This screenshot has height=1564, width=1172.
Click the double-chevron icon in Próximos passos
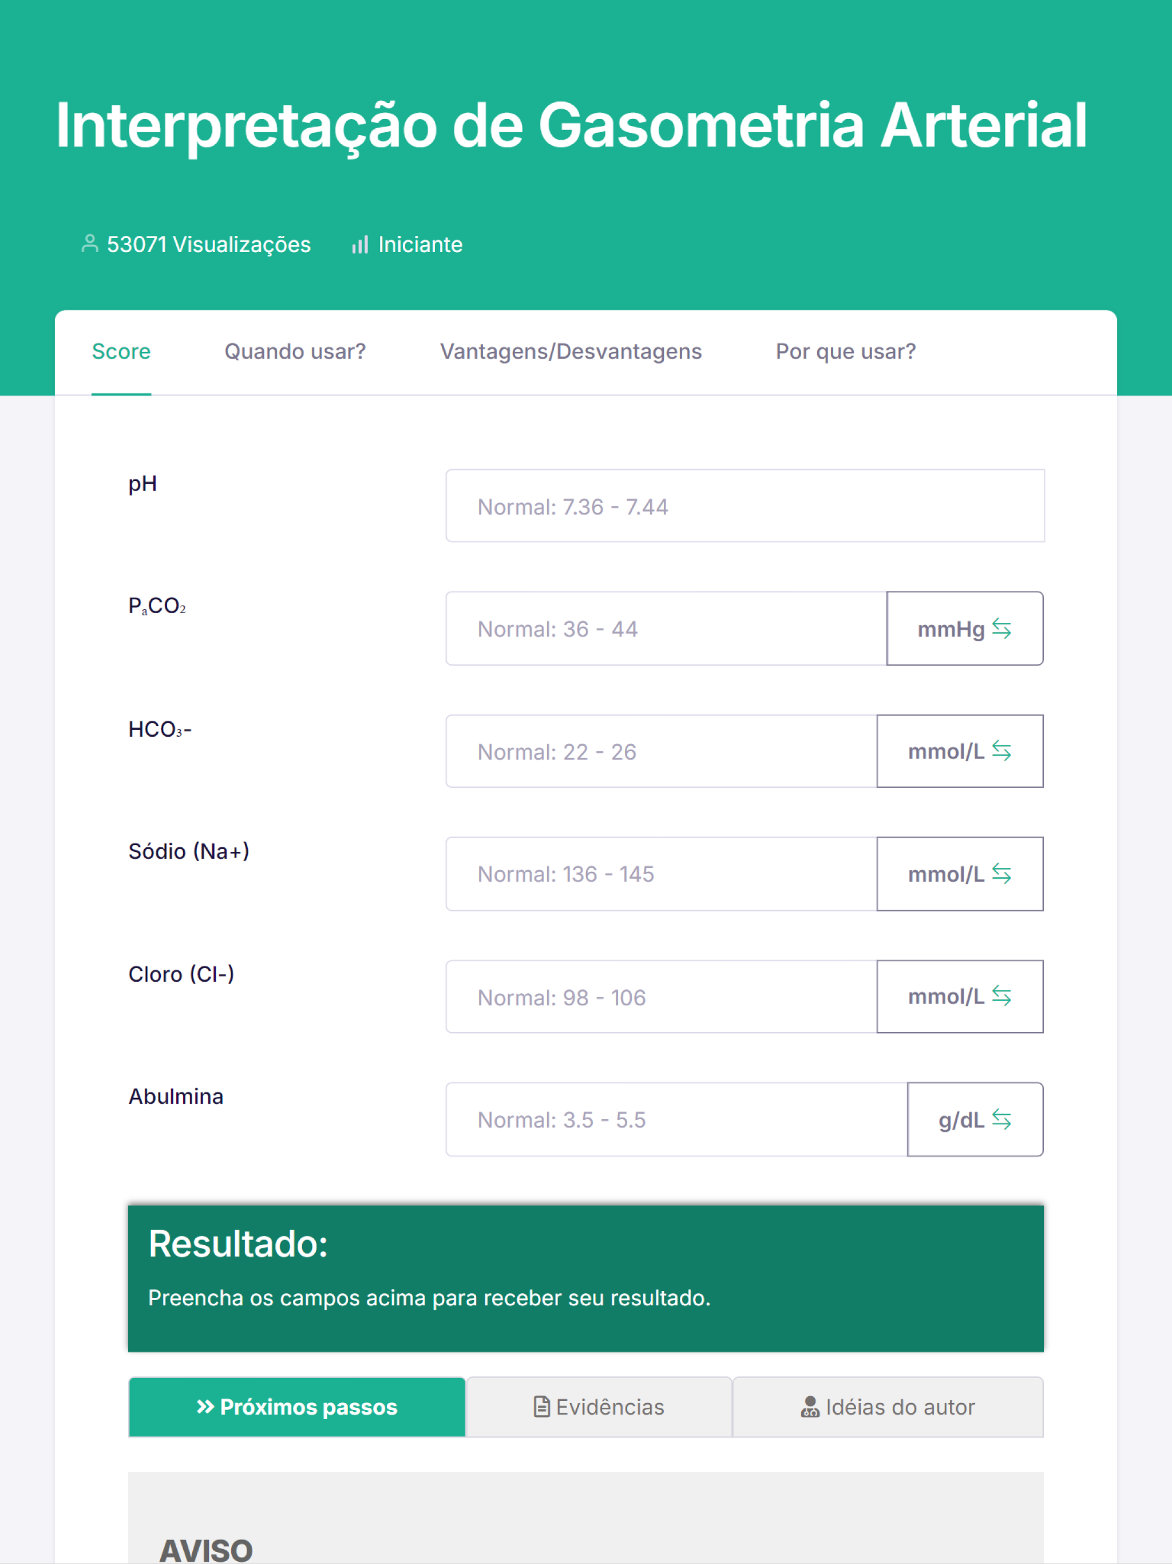(x=205, y=1407)
